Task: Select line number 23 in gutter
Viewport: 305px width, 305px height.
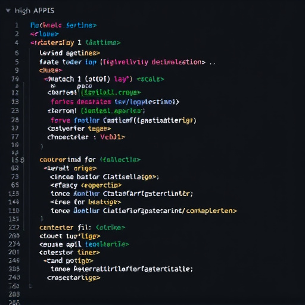Action: click(x=15, y=110)
